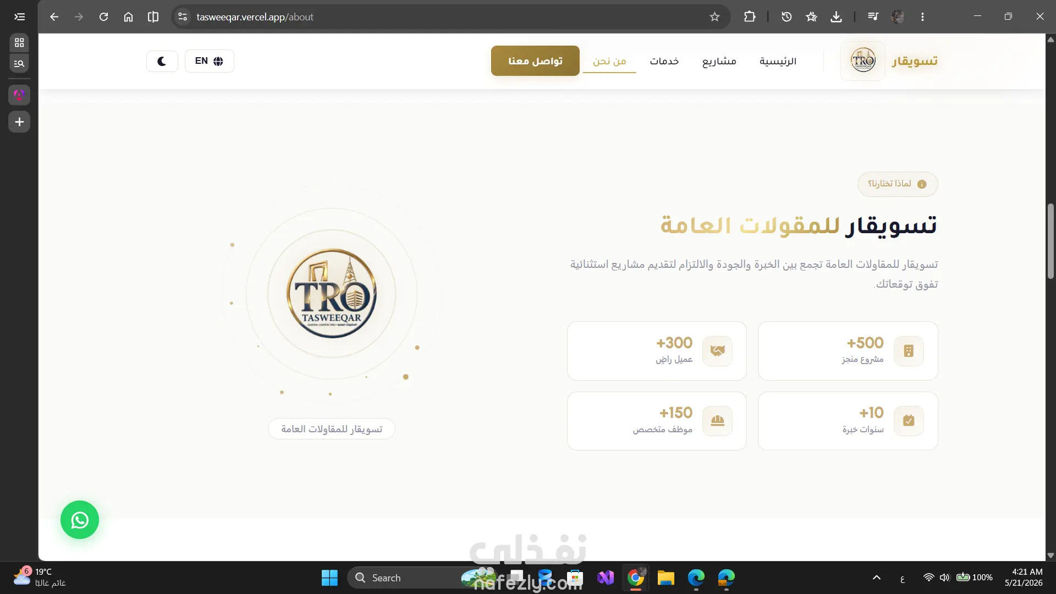Select the +10 سنوات خبرة card
This screenshot has width=1056, height=594.
pos(848,421)
